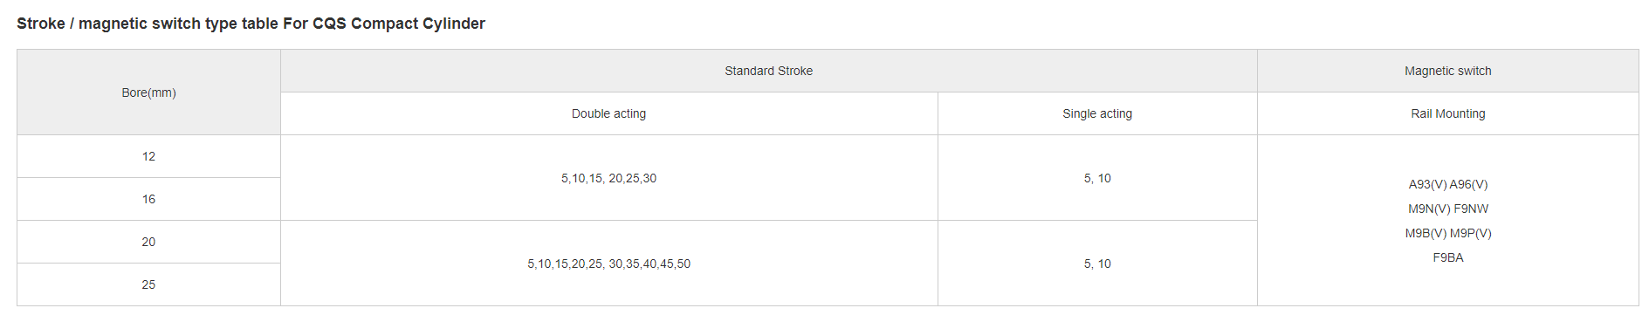The image size is (1649, 315).
Task: Click the table title about CQS Compact Cylinder
Action: tap(251, 24)
